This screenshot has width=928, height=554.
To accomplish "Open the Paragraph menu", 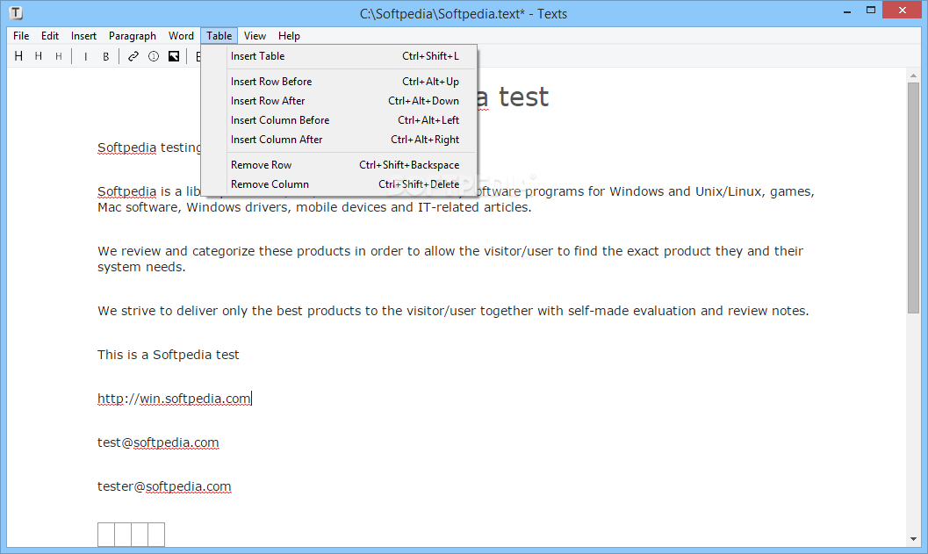I will pyautogui.click(x=132, y=35).
